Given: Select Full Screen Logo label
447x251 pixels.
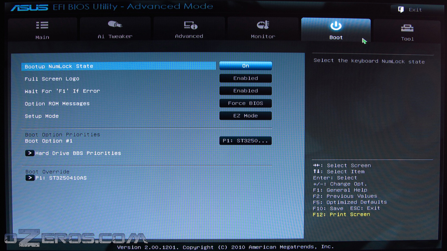Looking at the screenshot, I should pyautogui.click(x=52, y=79).
